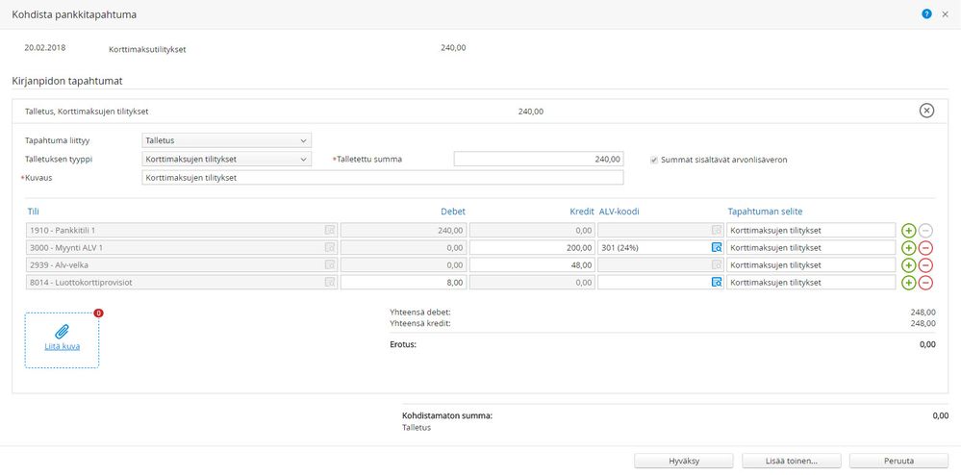Click the red attachment count badge
This screenshot has height=475, width=961.
99,313
